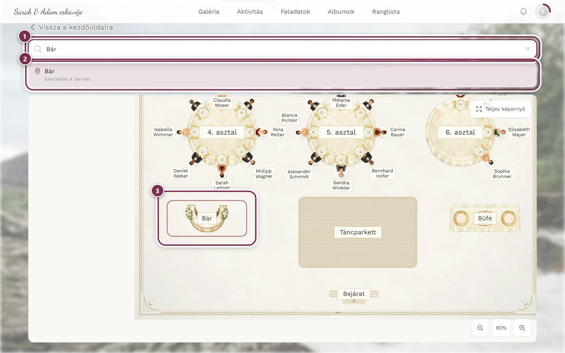Click the fullscreen expand arrows icon
Screen dimensions: 565x353
(x=479, y=109)
